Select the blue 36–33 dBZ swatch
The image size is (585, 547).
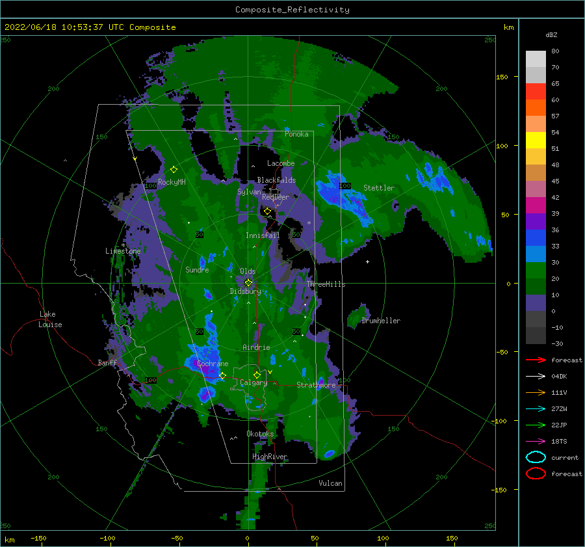[x=536, y=237]
